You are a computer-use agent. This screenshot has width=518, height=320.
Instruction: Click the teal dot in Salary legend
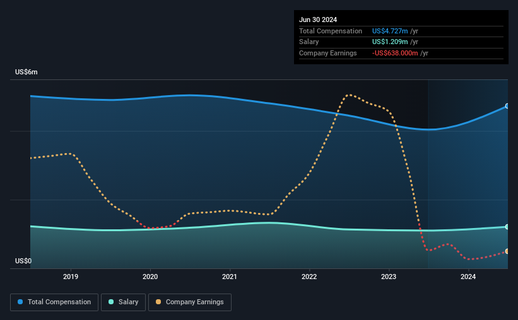[111, 302]
